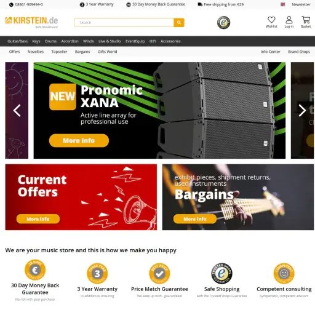Focus the Search input field
Image resolution: width=315 pixels, height=315 pixels.
click(x=124, y=22)
